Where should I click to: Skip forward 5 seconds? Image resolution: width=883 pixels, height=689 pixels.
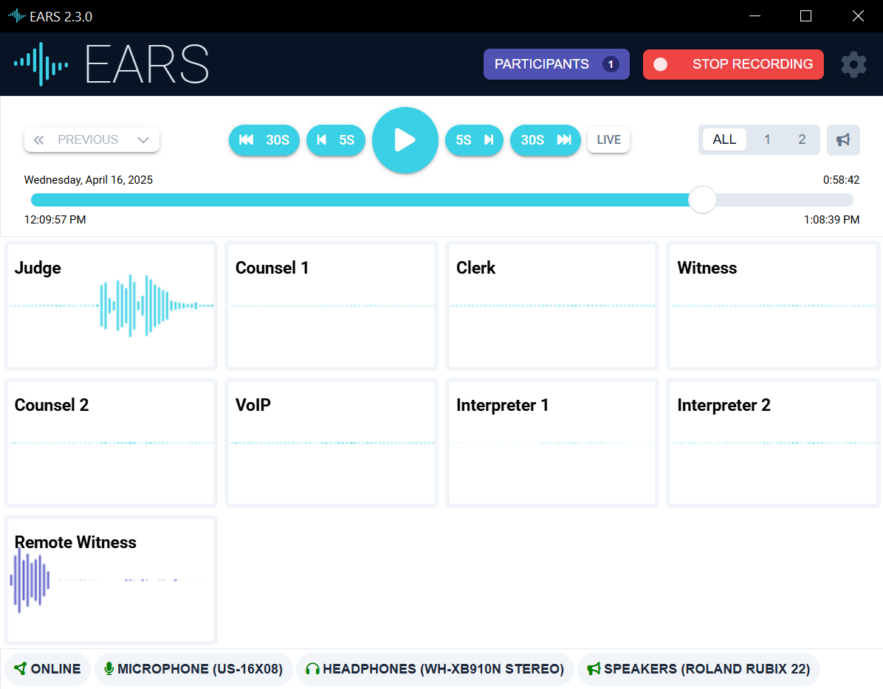point(474,139)
